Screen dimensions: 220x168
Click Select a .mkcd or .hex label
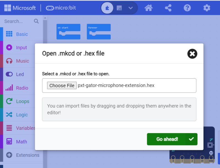[76, 74]
